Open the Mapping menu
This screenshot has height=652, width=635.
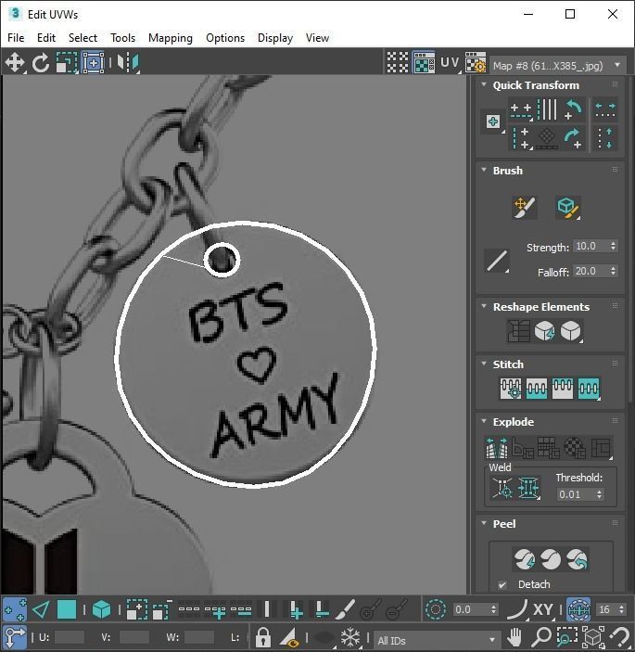tap(171, 38)
